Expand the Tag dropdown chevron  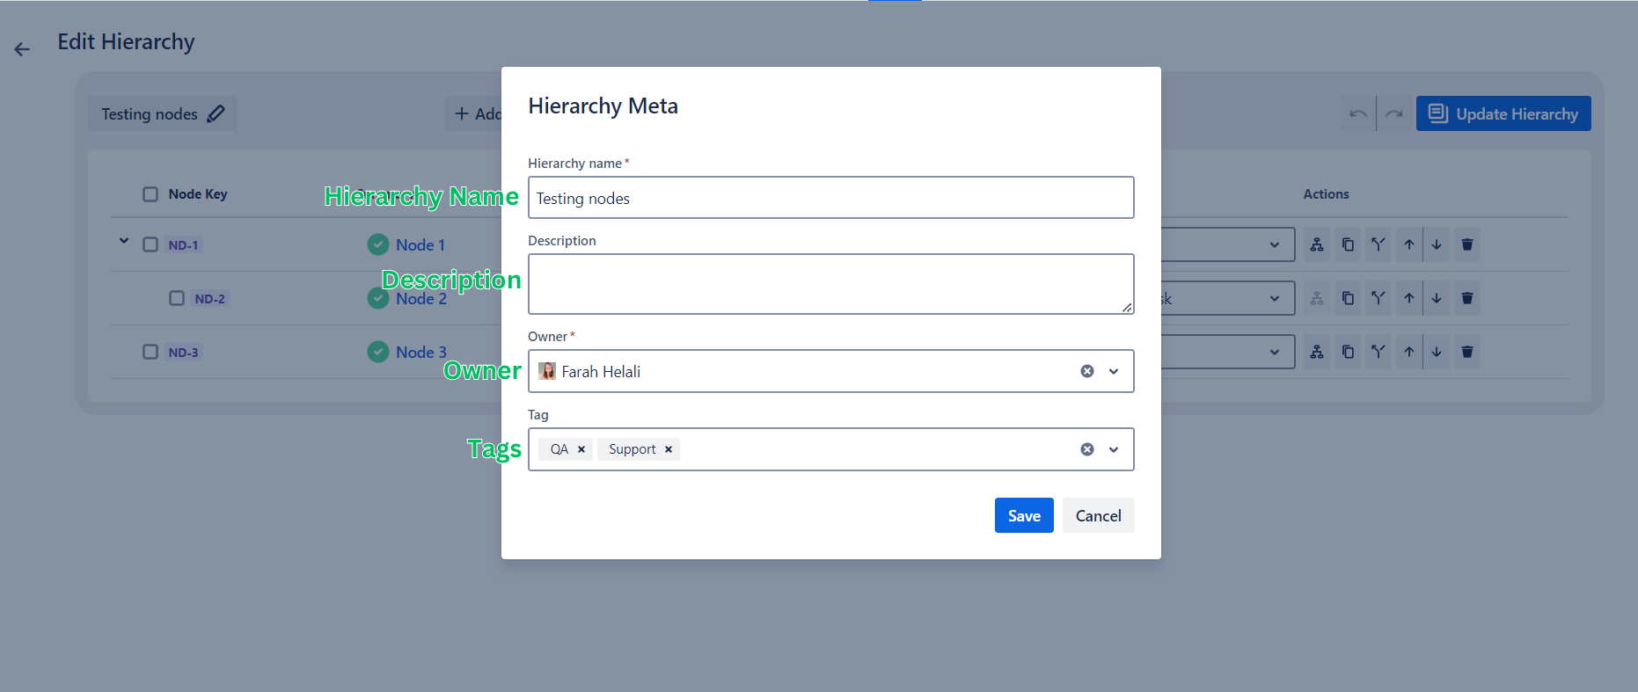[1114, 449]
